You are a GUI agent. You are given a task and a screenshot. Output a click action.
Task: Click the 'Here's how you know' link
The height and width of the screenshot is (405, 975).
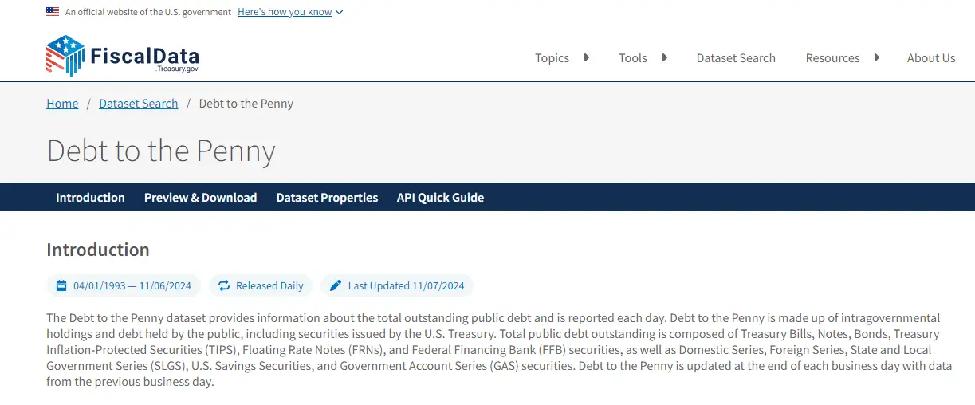[285, 12]
